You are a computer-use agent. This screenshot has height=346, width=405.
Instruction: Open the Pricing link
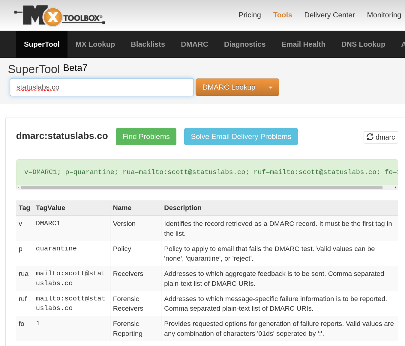point(250,15)
